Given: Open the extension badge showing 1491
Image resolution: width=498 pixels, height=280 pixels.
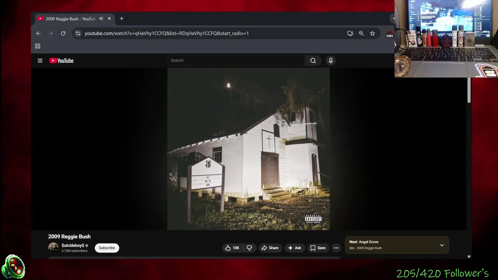Looking at the screenshot, I should pyautogui.click(x=389, y=34).
